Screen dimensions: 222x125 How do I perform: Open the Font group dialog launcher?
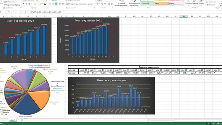pyautogui.click(x=47, y=8)
